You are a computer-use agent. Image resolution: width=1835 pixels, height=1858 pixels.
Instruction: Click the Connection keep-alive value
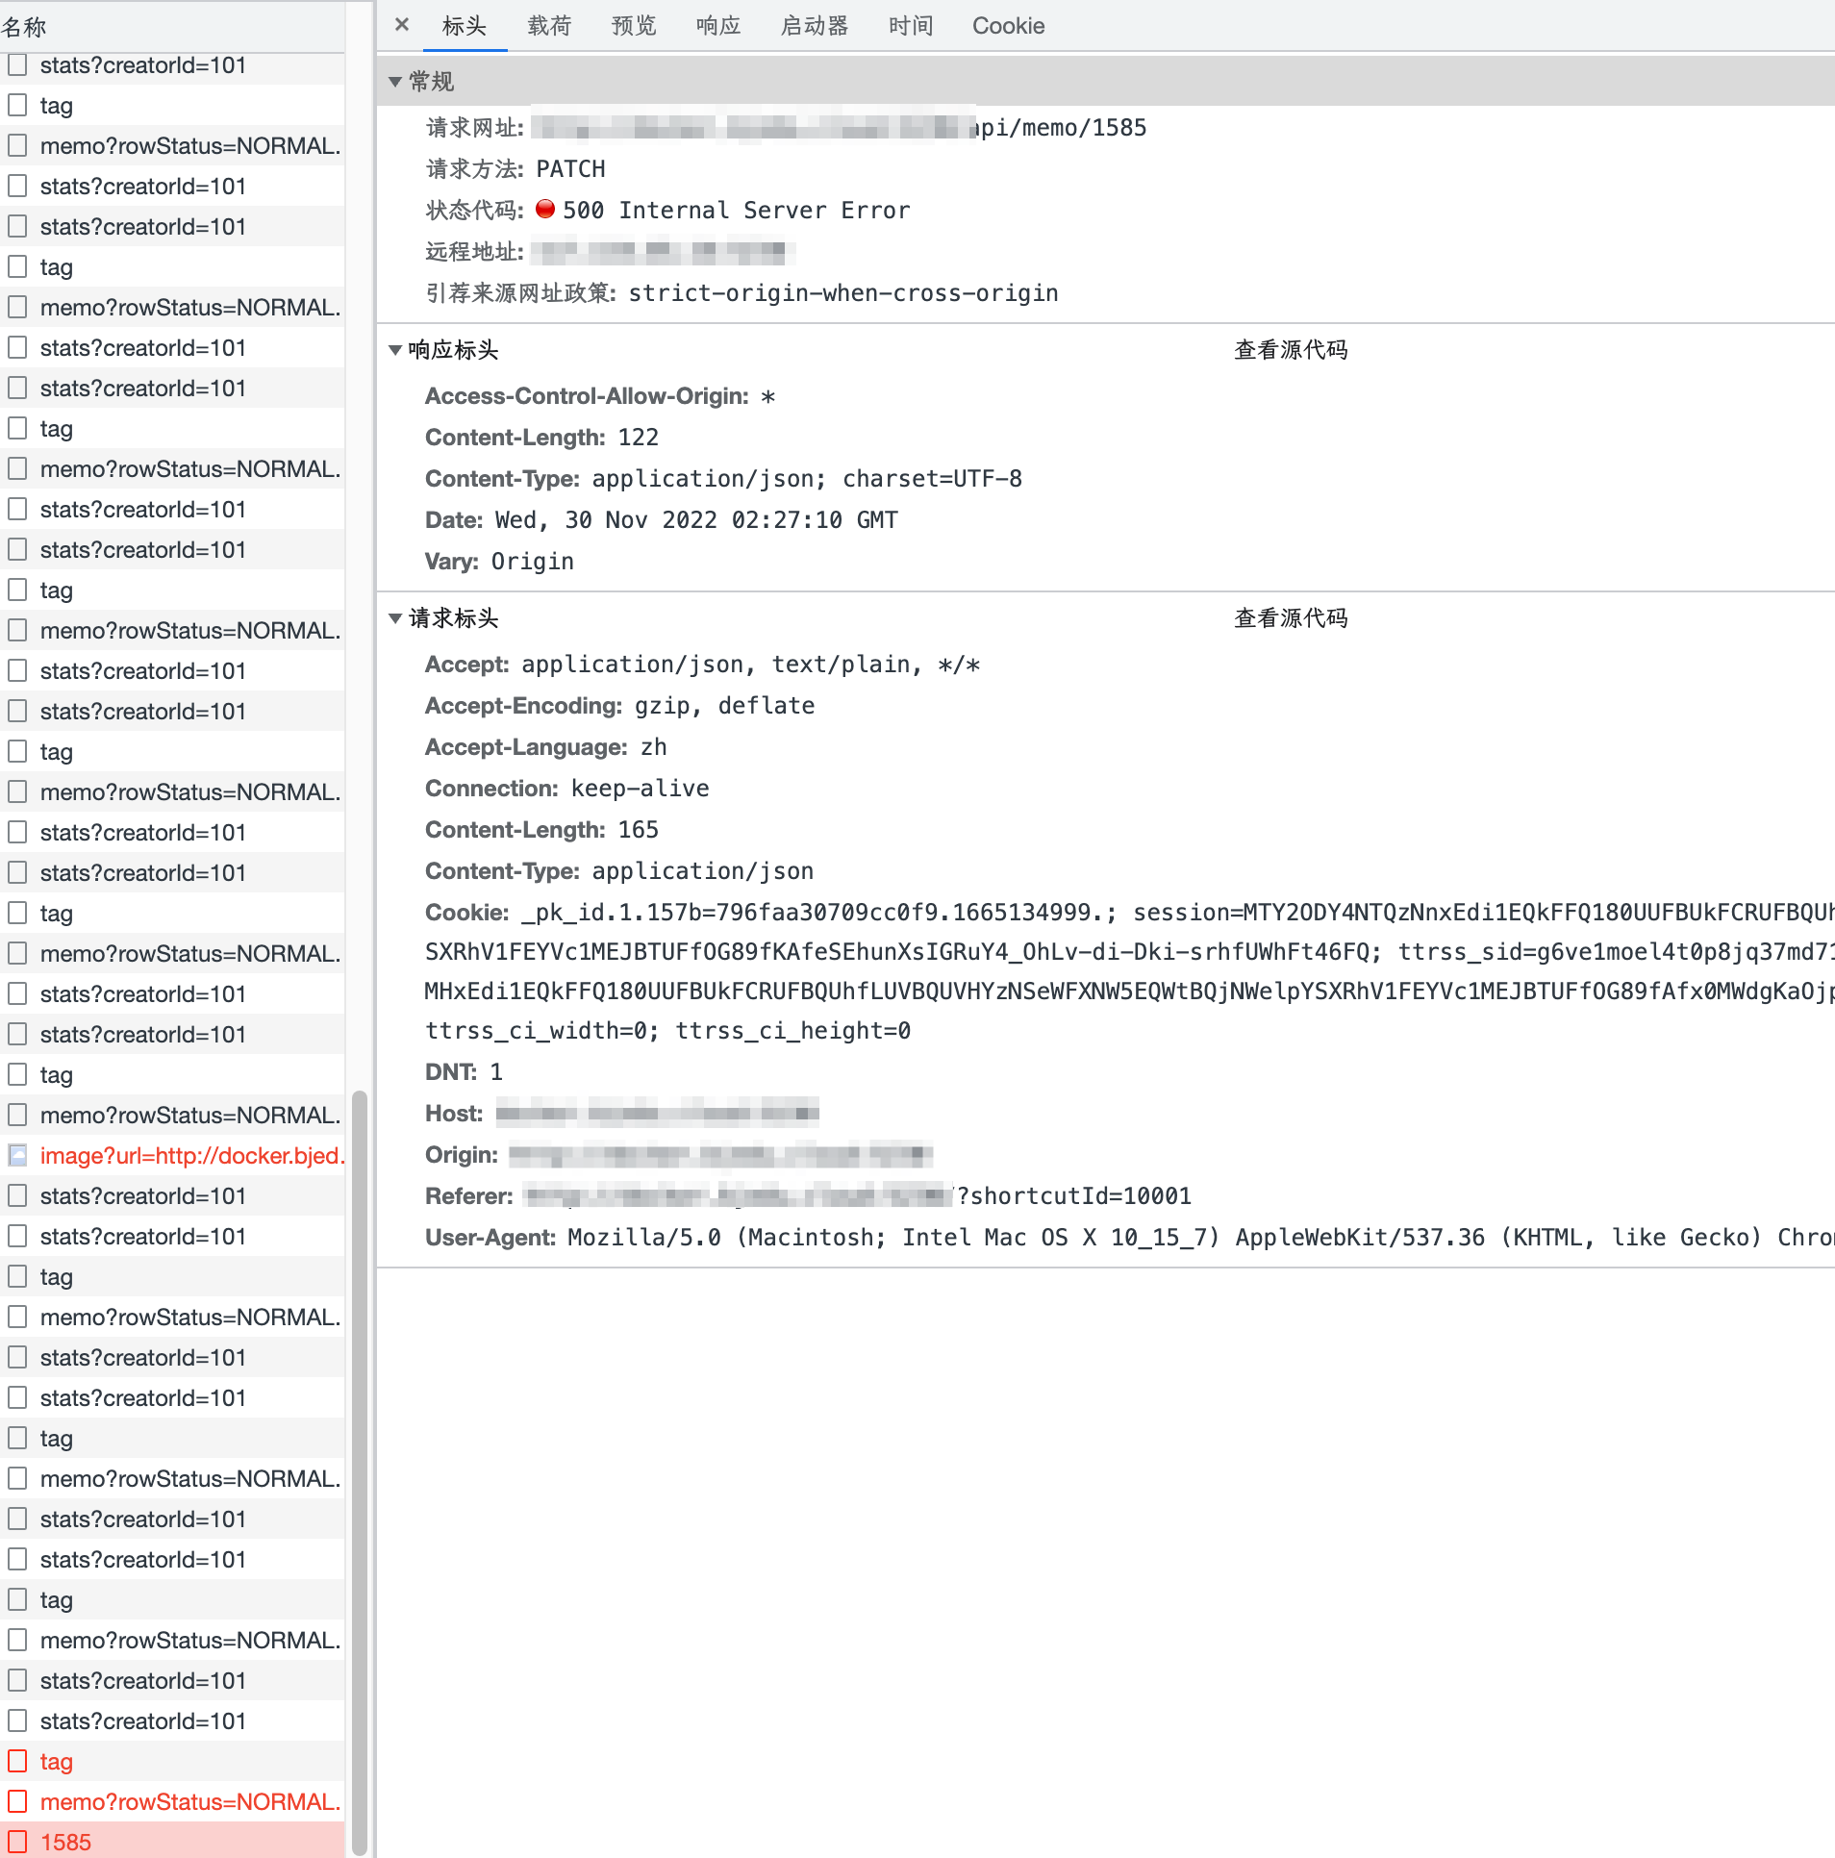tap(641, 789)
